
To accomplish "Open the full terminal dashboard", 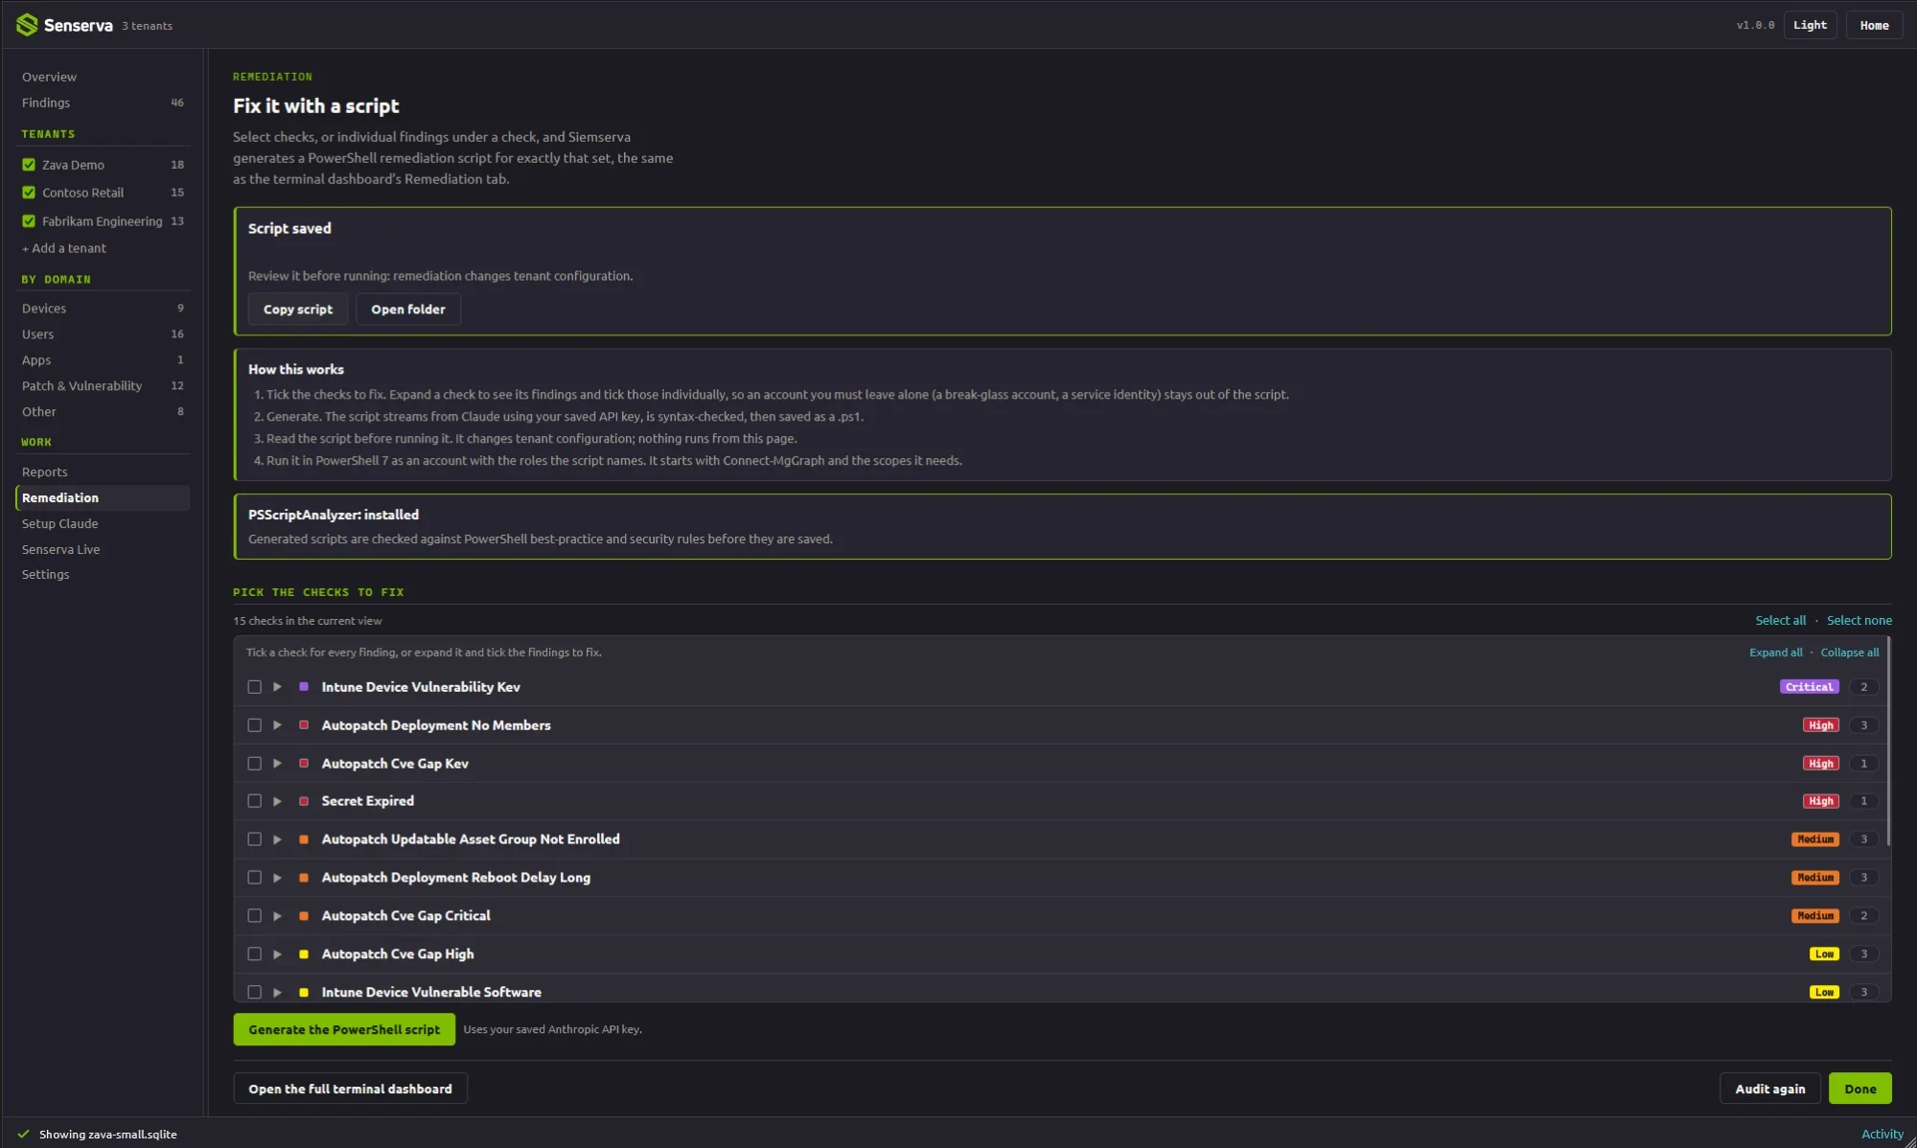I will click(x=350, y=1090).
